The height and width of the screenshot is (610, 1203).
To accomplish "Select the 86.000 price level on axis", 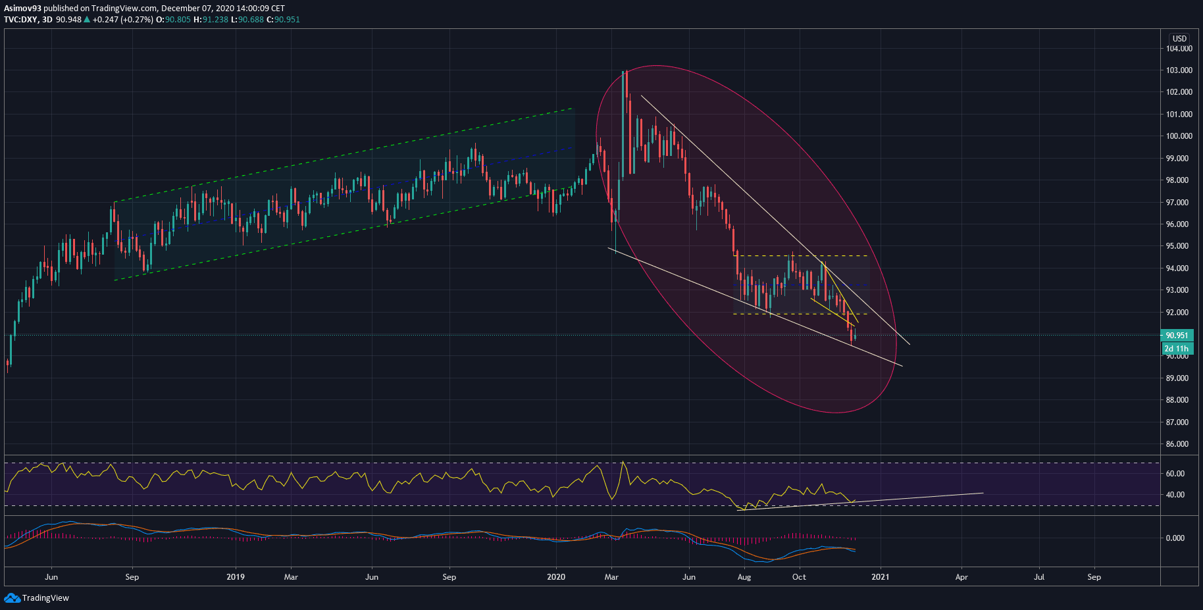I will [1179, 444].
